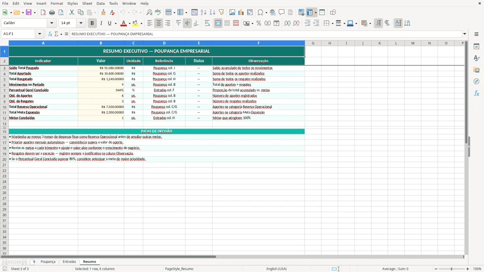Select column G header

tap(313, 43)
